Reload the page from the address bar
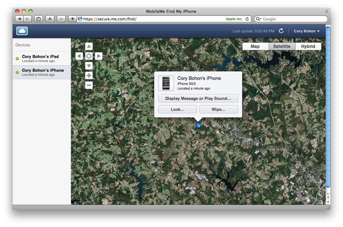The image size is (343, 227). tap(247, 19)
